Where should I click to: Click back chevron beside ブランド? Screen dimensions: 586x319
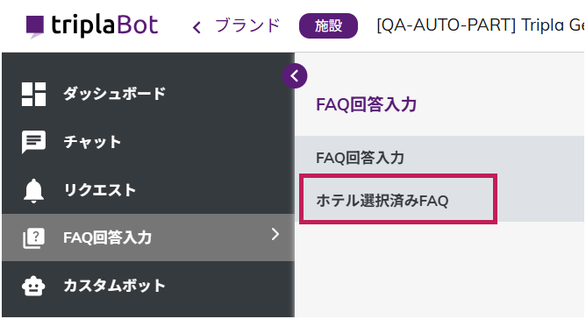click(197, 27)
